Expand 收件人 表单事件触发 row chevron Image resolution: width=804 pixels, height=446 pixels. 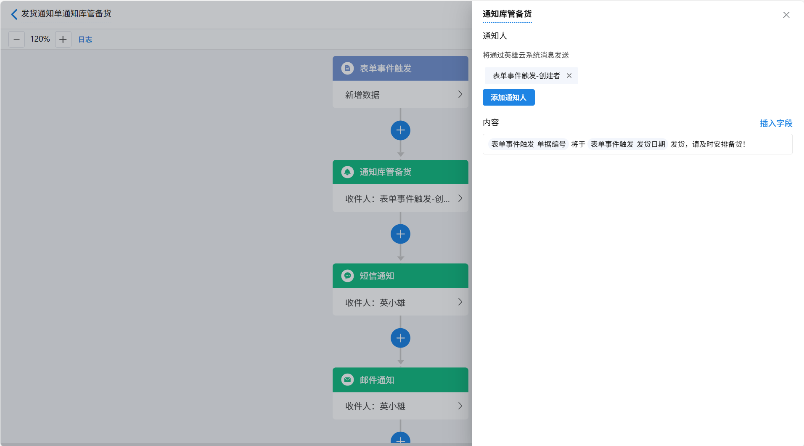point(460,199)
